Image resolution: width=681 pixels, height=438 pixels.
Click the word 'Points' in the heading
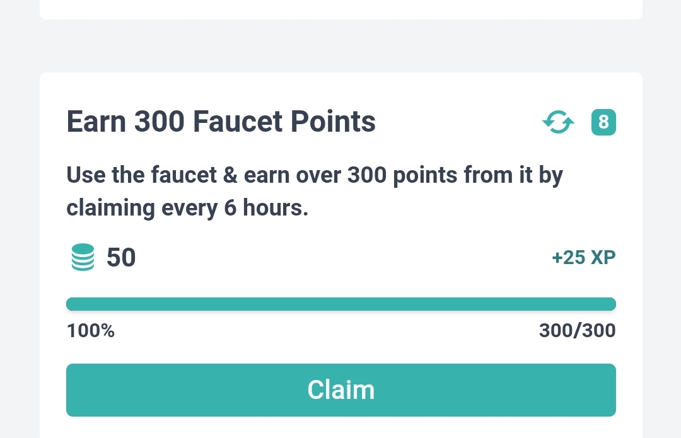pos(333,121)
